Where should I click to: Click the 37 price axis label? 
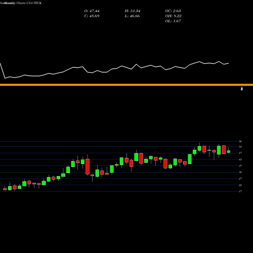click(240, 166)
